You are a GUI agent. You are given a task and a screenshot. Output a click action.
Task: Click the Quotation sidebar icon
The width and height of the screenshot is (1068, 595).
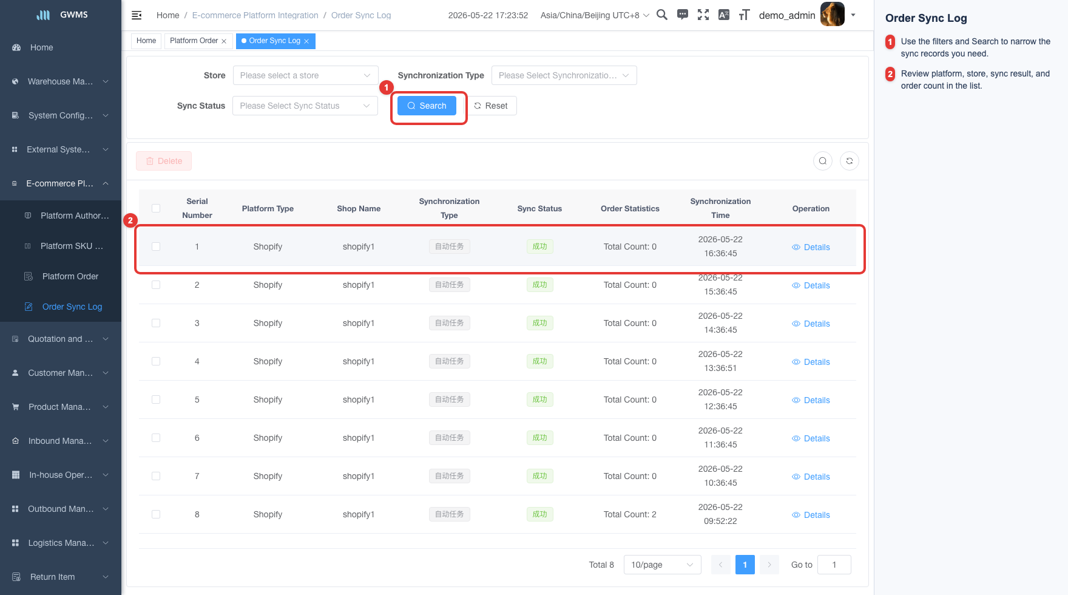[x=16, y=339]
